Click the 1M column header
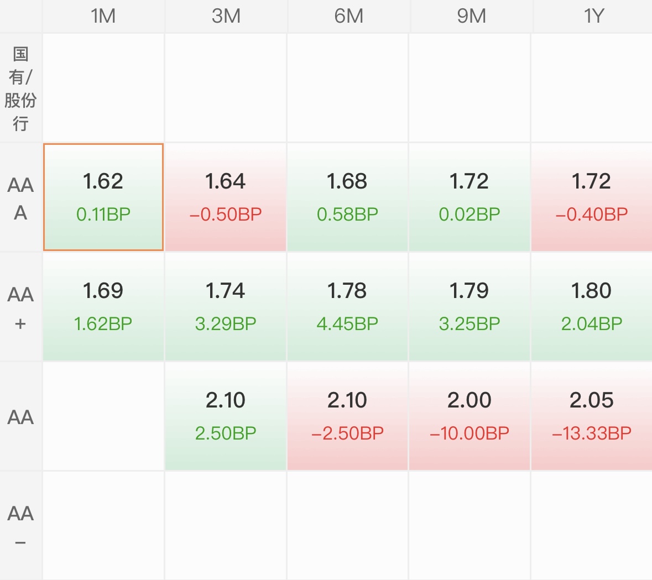The image size is (652, 580). pyautogui.click(x=103, y=16)
